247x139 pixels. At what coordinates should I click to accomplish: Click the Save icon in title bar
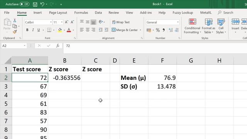pyautogui.click(x=35, y=4)
